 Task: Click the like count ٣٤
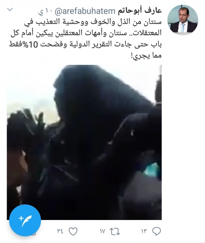coord(60,232)
